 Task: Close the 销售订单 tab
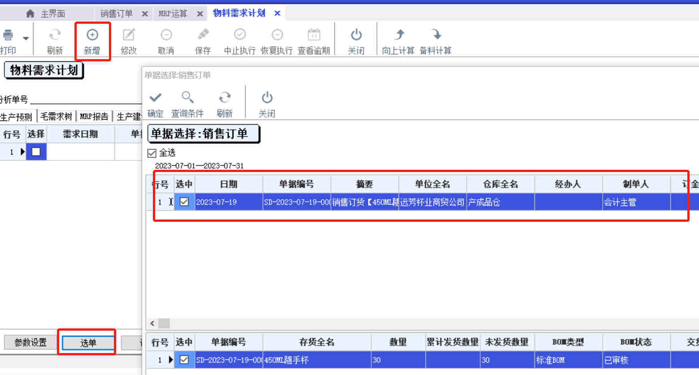(x=145, y=14)
